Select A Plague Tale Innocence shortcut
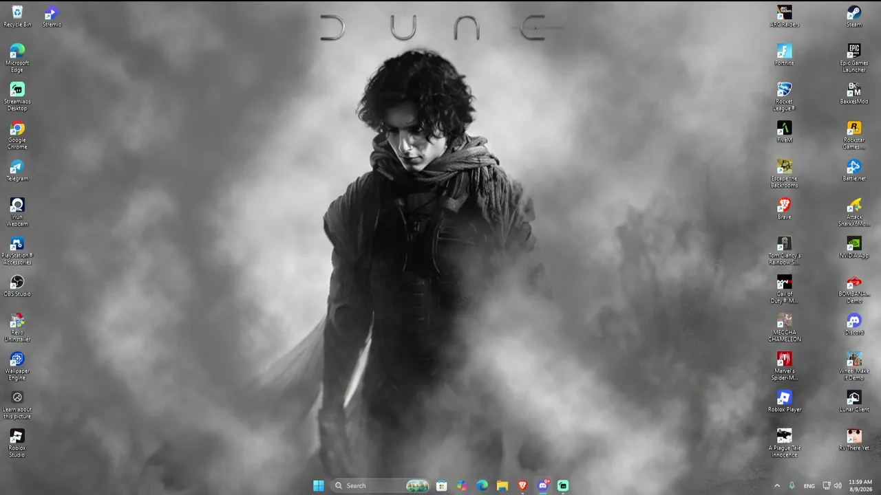This screenshot has height=495, width=881. (785, 443)
